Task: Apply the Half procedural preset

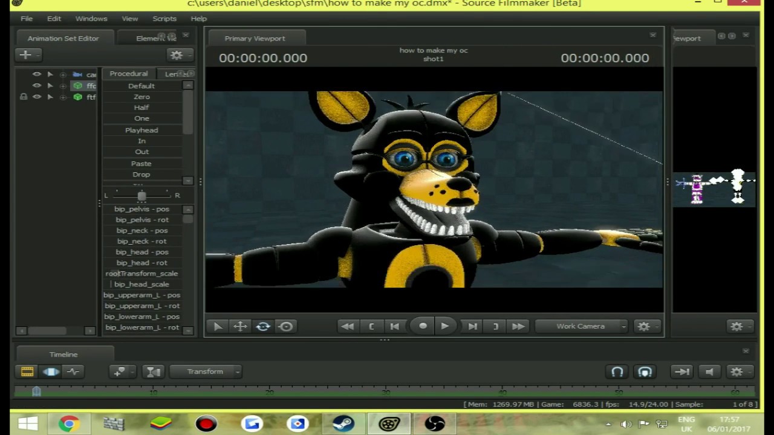Action: (141, 108)
